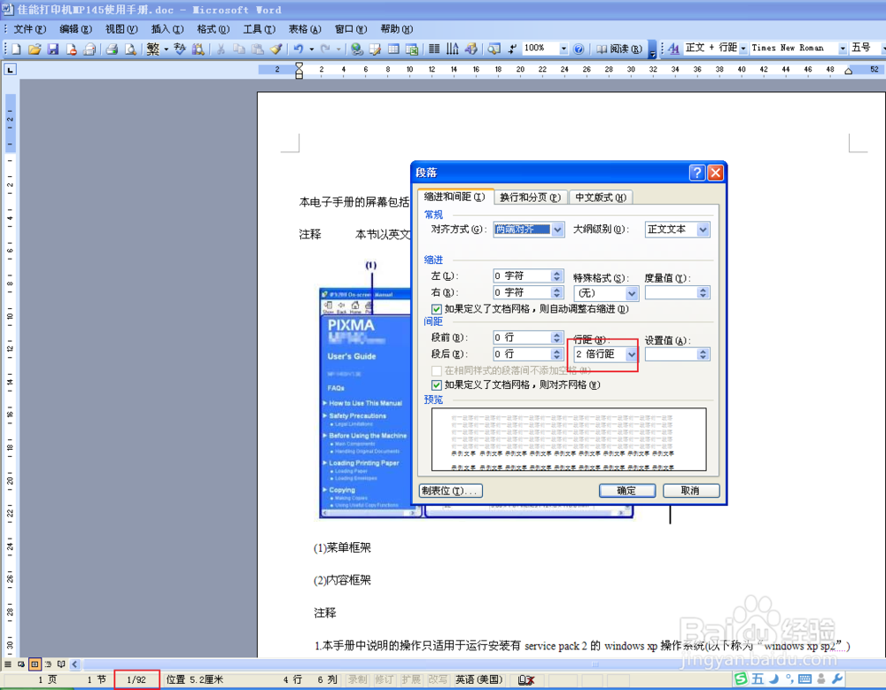This screenshot has width=886, height=690.
Task: Switch to the 中文版式 tab
Action: (601, 198)
